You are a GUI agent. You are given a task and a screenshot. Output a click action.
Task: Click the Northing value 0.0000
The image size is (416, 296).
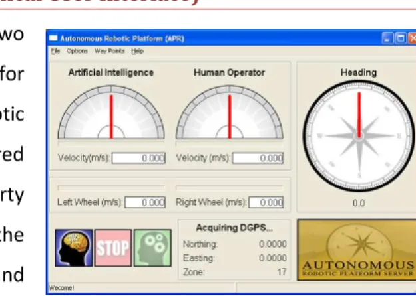tap(273, 244)
